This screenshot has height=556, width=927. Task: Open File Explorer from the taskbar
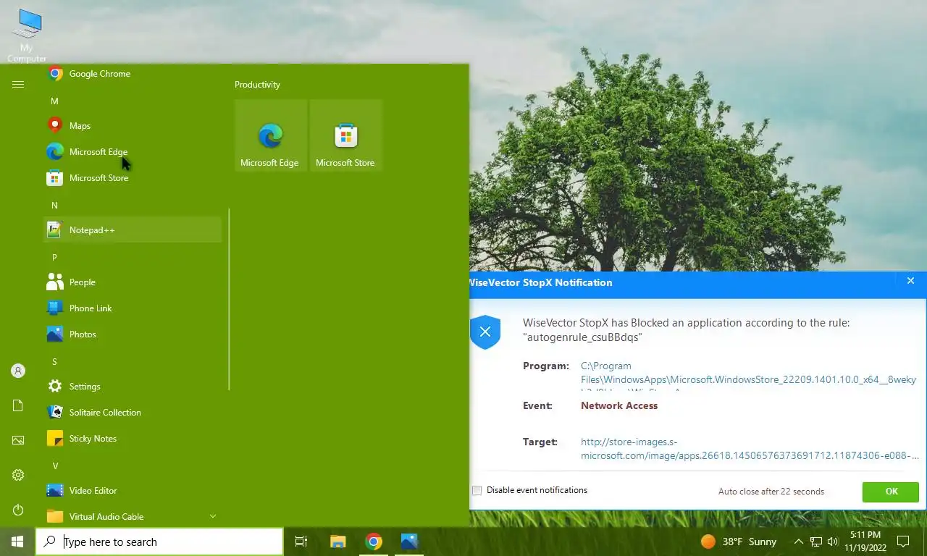click(337, 542)
